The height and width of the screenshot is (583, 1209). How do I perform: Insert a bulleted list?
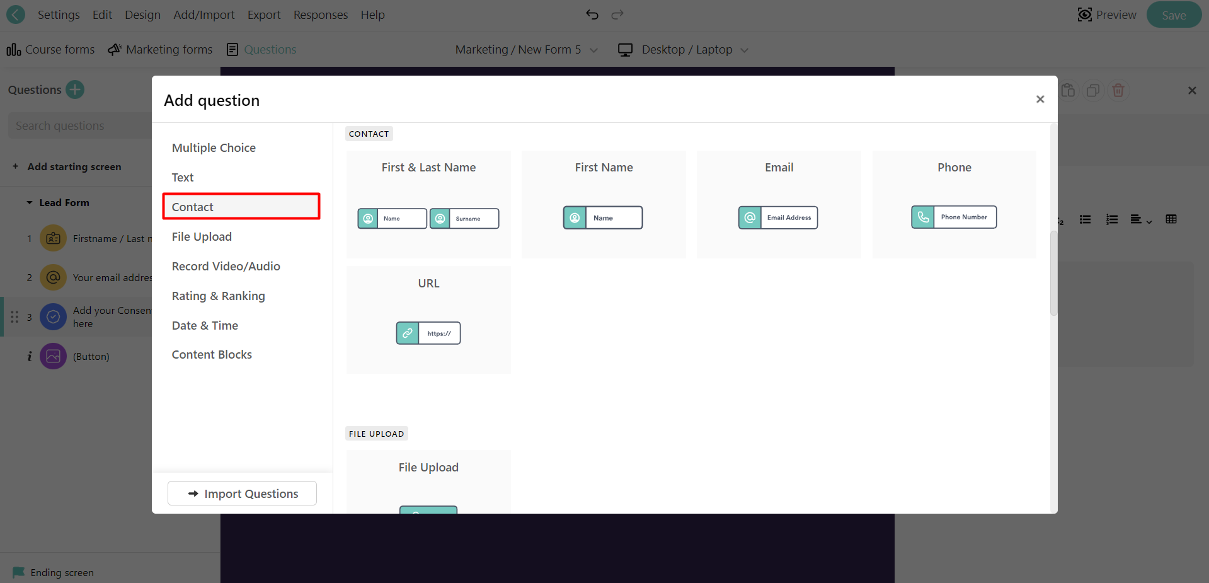(1085, 219)
